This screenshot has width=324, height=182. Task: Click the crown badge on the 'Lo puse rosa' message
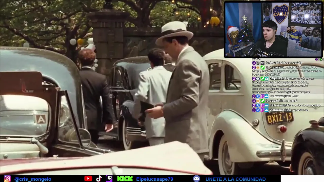[267, 110]
